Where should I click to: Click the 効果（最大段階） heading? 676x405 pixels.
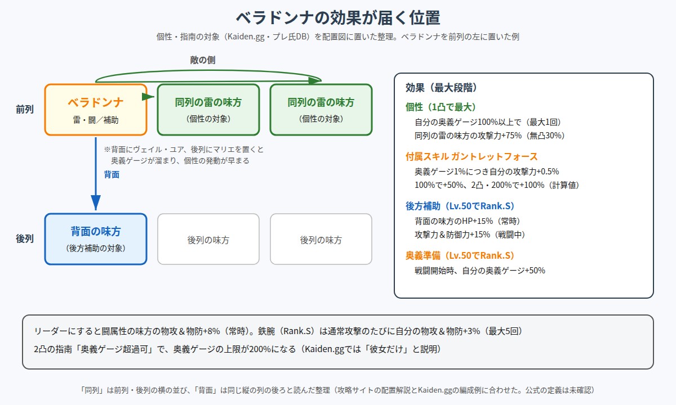[x=442, y=88]
